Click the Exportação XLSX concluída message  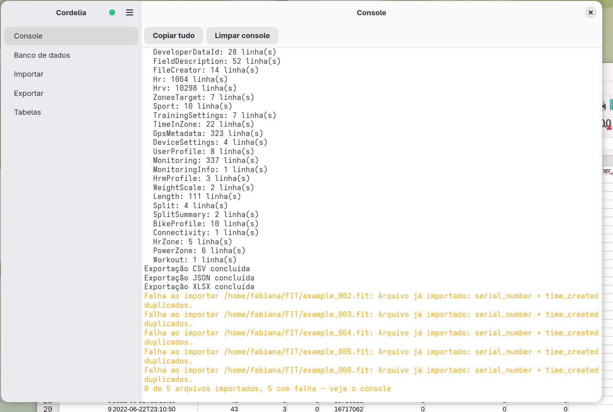[199, 287]
